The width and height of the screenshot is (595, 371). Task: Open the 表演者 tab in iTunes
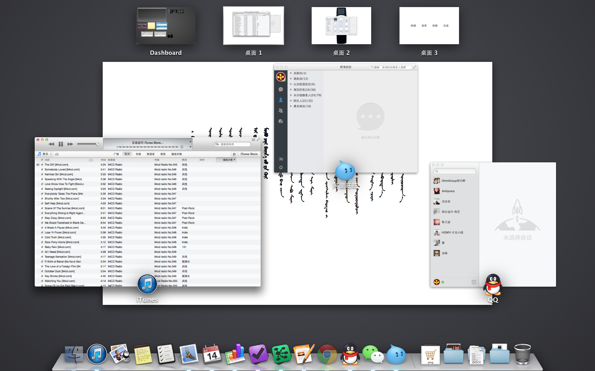[x=151, y=154]
